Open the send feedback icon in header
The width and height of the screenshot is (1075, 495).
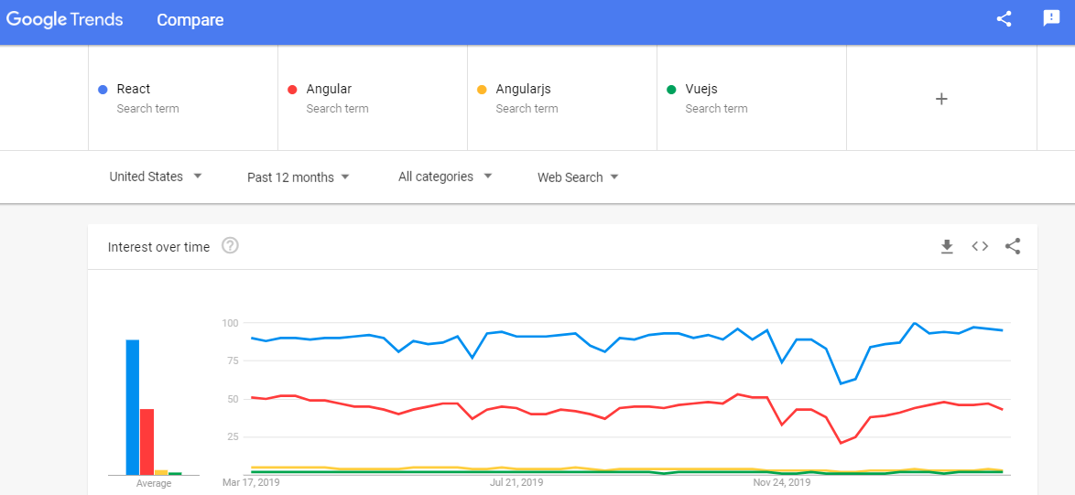point(1051,18)
